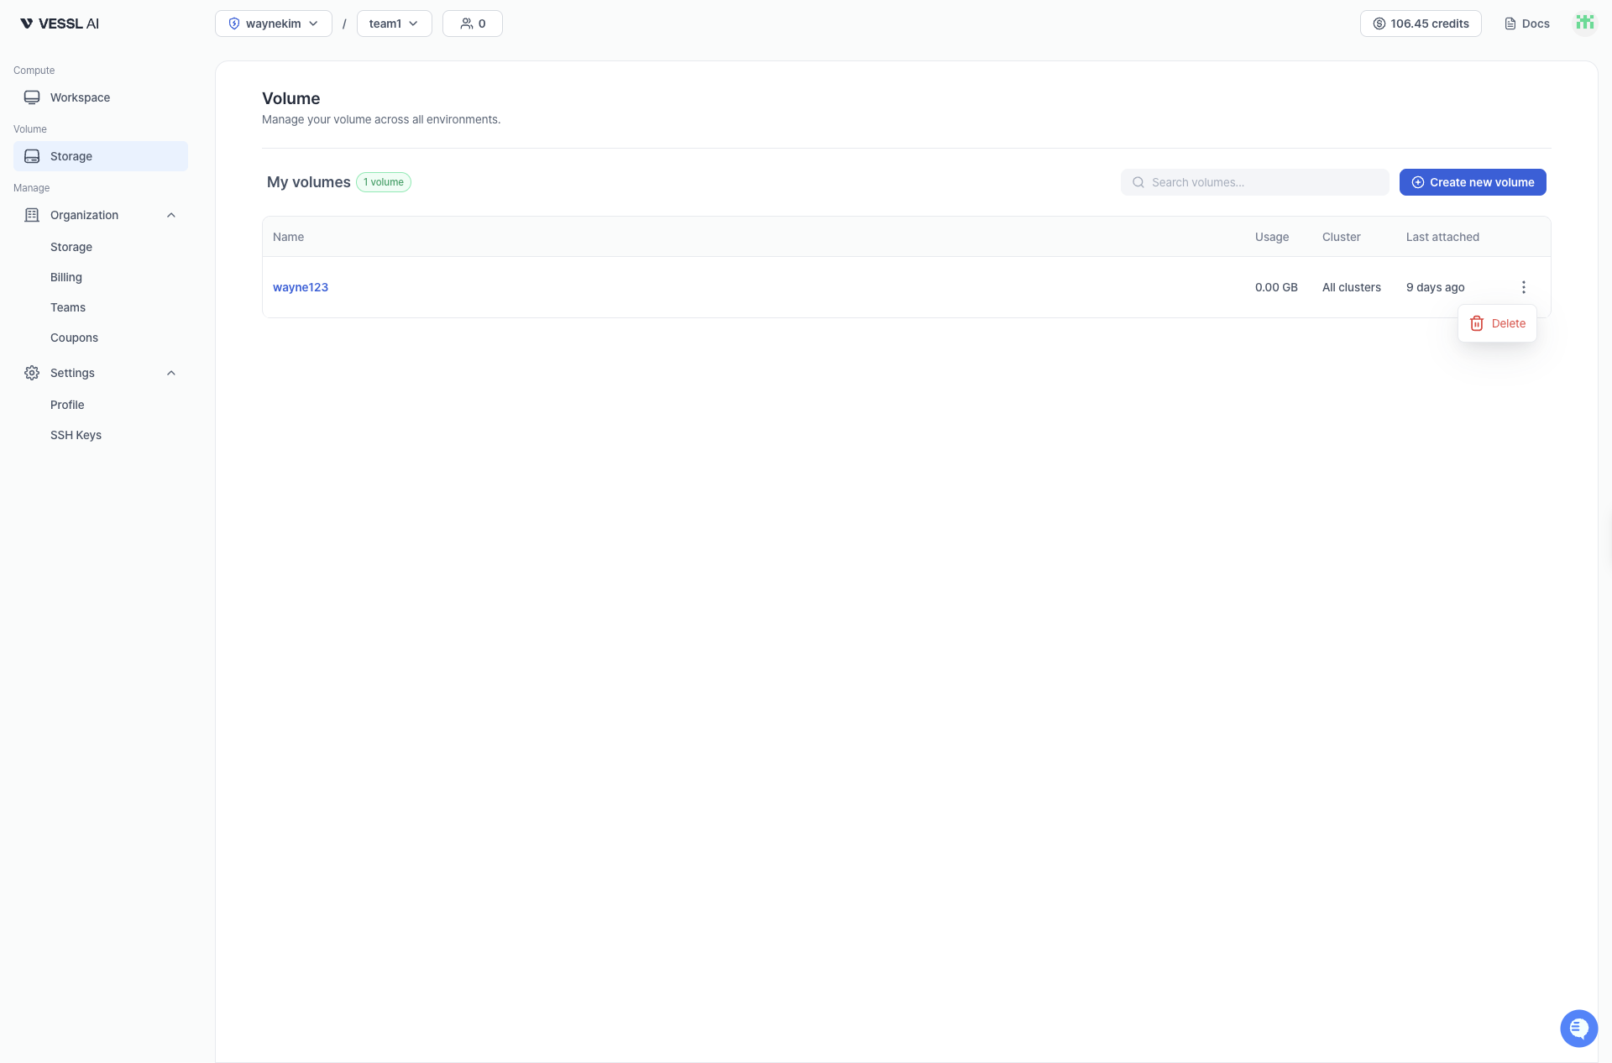Open the chat support bubble
The width and height of the screenshot is (1612, 1063).
pyautogui.click(x=1579, y=1028)
